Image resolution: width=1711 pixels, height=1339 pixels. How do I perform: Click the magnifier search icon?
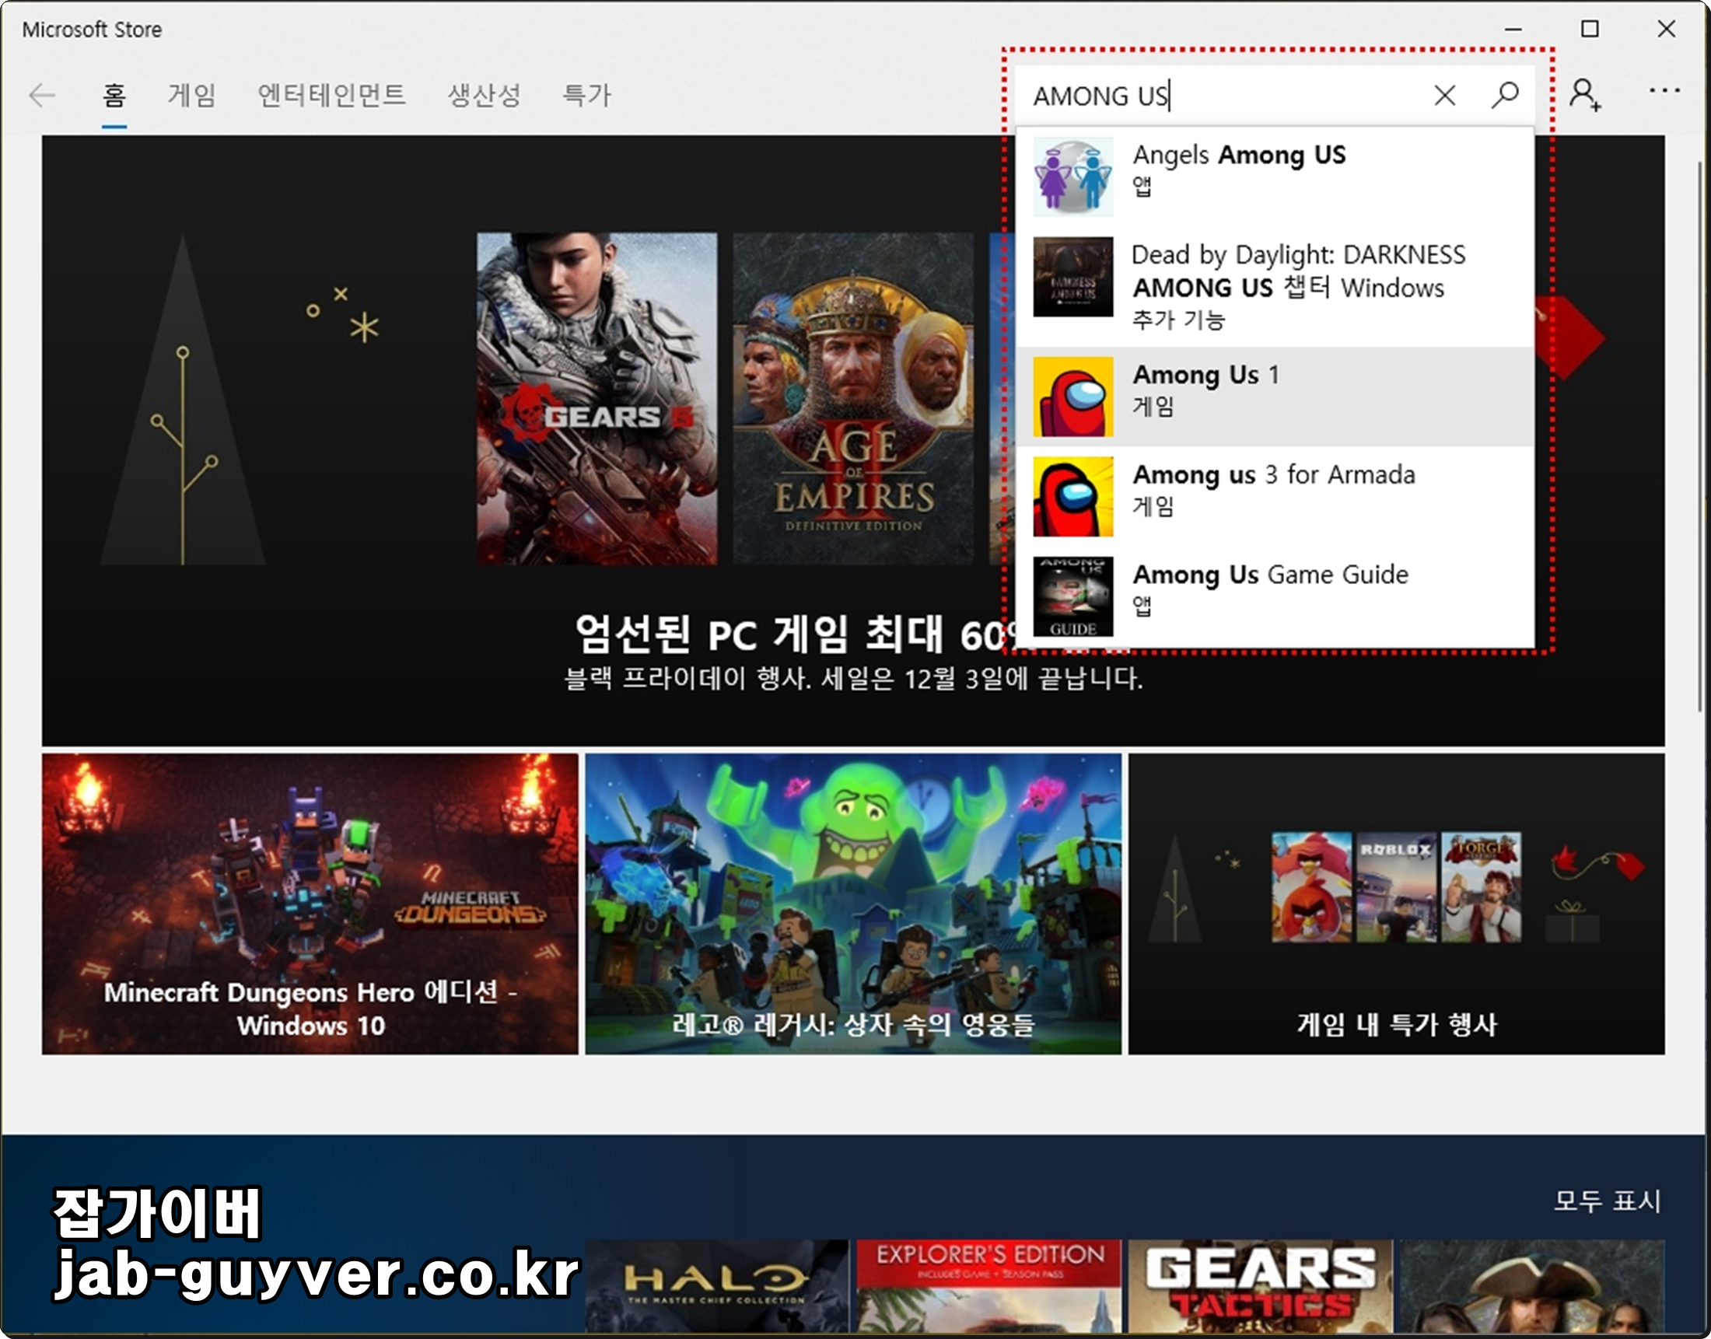(x=1504, y=95)
